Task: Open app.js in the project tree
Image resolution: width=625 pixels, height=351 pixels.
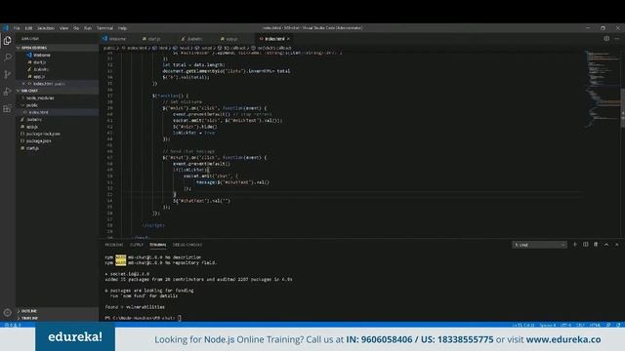Action: pos(57,127)
